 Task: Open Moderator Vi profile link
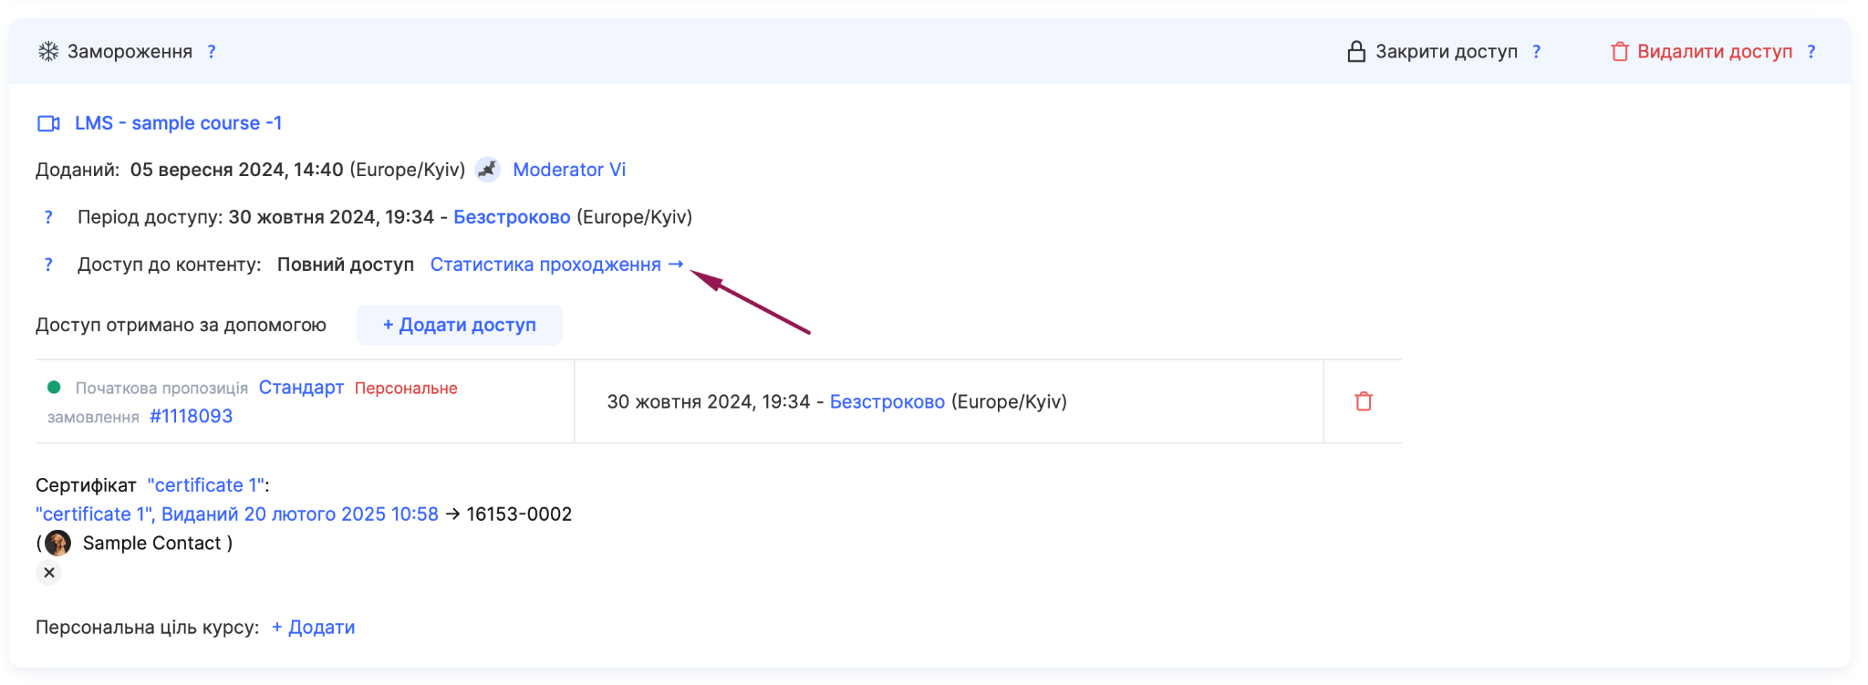pyautogui.click(x=569, y=170)
